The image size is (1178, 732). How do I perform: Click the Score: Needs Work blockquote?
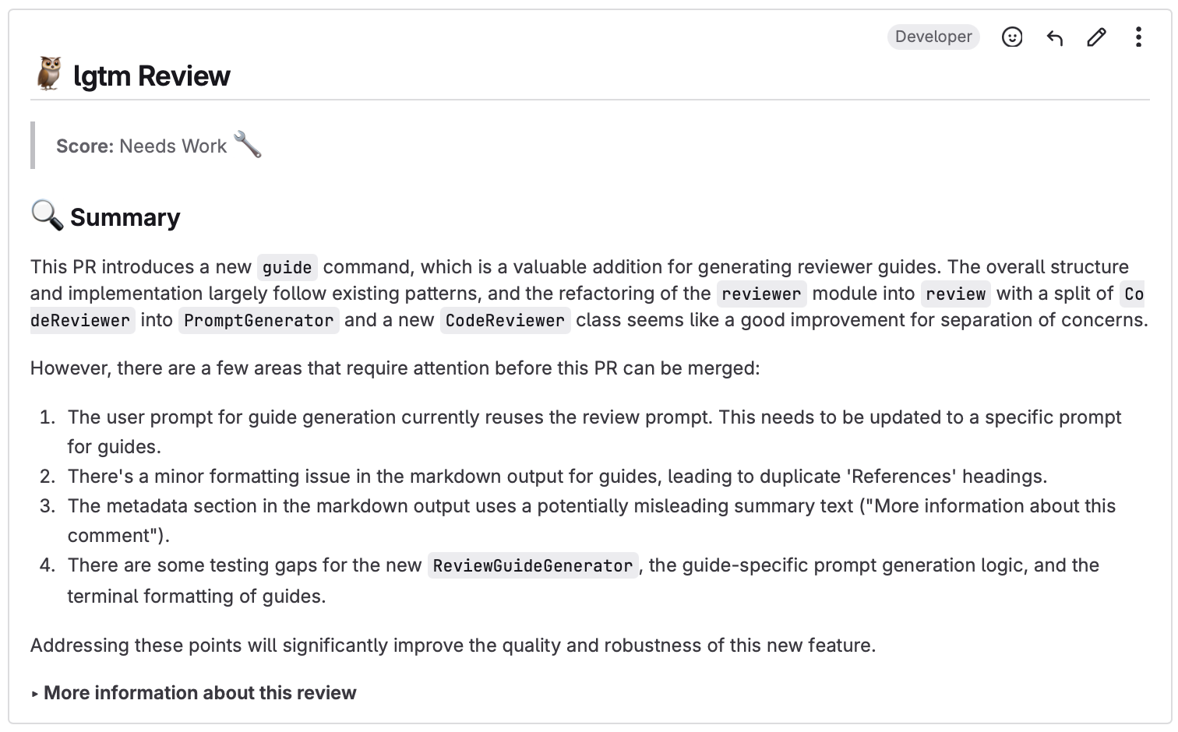tap(142, 146)
